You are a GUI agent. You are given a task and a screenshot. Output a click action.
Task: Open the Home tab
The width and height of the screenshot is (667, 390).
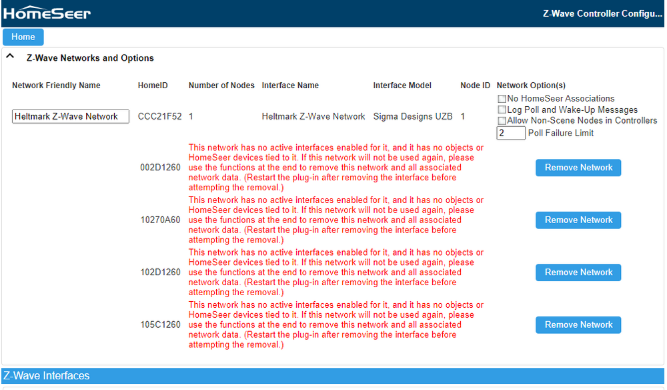pos(23,37)
